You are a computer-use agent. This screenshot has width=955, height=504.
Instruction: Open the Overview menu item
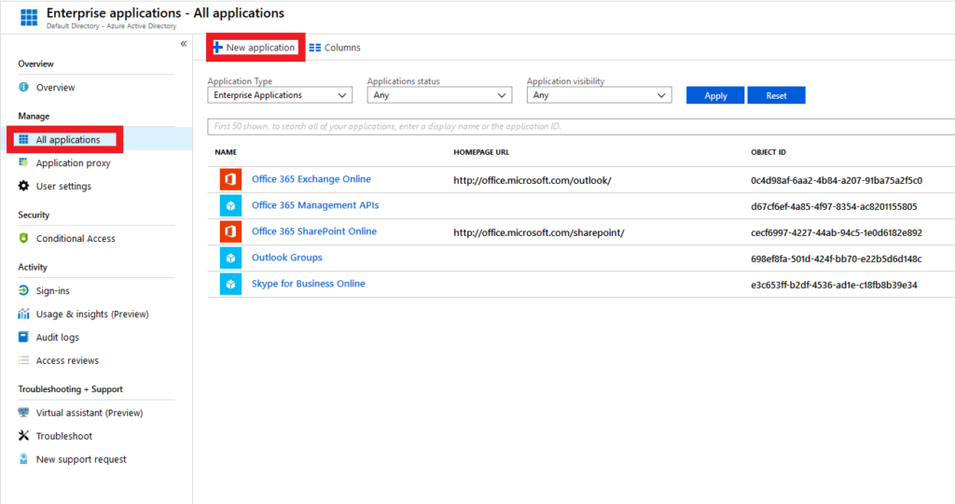click(x=55, y=88)
